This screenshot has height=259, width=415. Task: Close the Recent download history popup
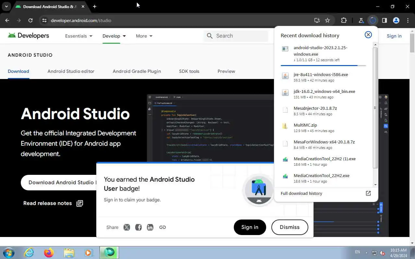click(368, 35)
